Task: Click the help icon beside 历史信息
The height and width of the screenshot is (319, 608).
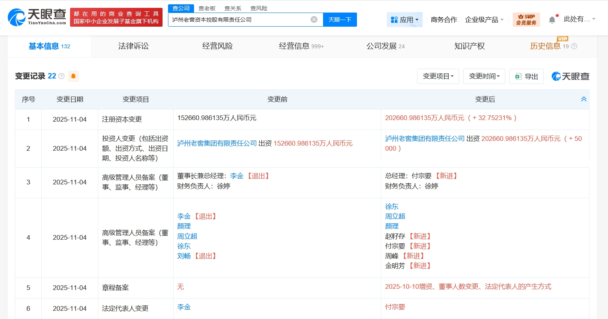Action: 574,46
